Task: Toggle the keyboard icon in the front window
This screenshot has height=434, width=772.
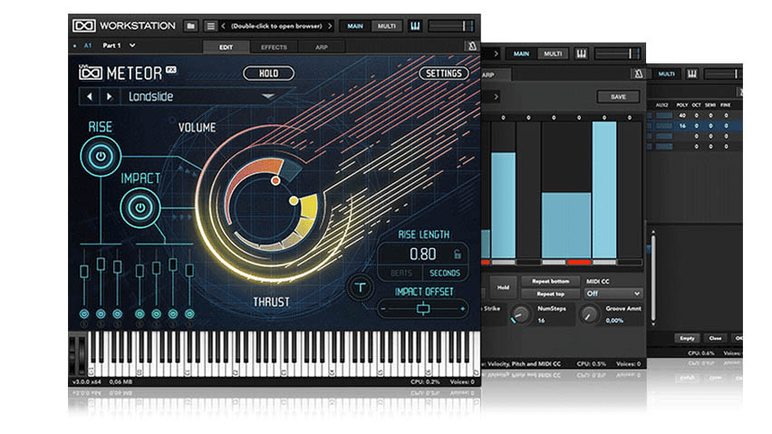Action: pyautogui.click(x=415, y=26)
